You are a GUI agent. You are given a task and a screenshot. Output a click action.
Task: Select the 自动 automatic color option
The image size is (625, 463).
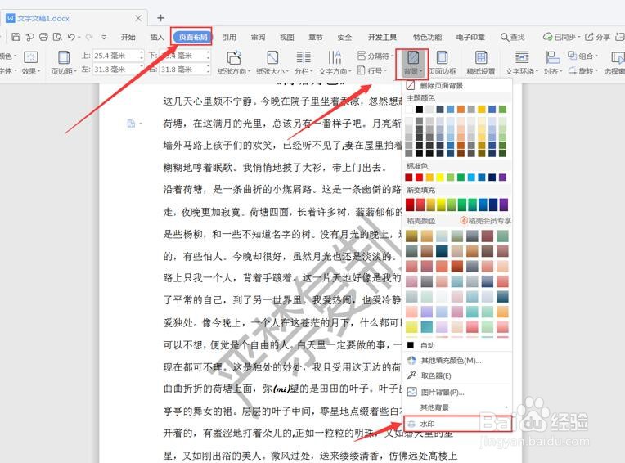point(457,345)
